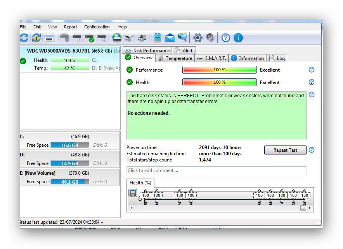Select the Overview tab
Screen dimensions: 343x249
tap(139, 58)
